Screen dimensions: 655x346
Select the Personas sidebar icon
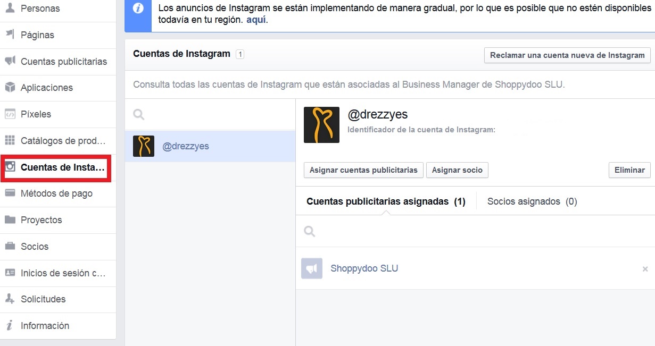(x=9, y=8)
